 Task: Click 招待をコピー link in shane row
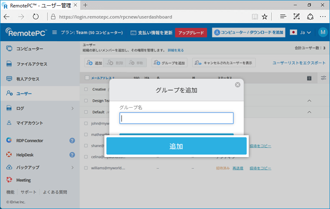point(260,146)
